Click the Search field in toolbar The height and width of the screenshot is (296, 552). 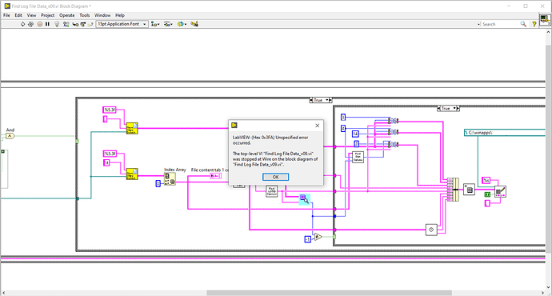(x=500, y=24)
